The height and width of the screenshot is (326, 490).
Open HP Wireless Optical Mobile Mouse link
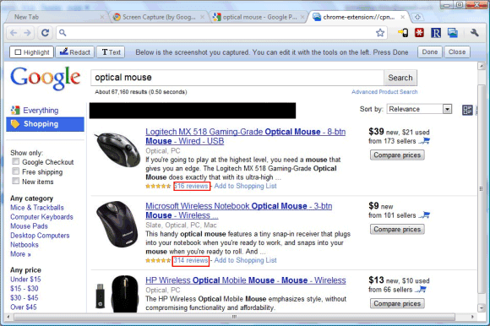[246, 280]
